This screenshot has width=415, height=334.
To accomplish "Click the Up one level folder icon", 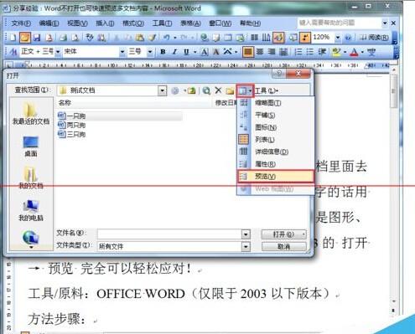I will pyautogui.click(x=191, y=90).
